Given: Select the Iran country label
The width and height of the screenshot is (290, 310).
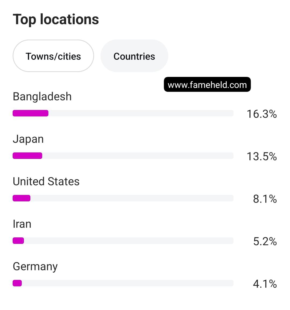Looking at the screenshot, I should (x=22, y=224).
